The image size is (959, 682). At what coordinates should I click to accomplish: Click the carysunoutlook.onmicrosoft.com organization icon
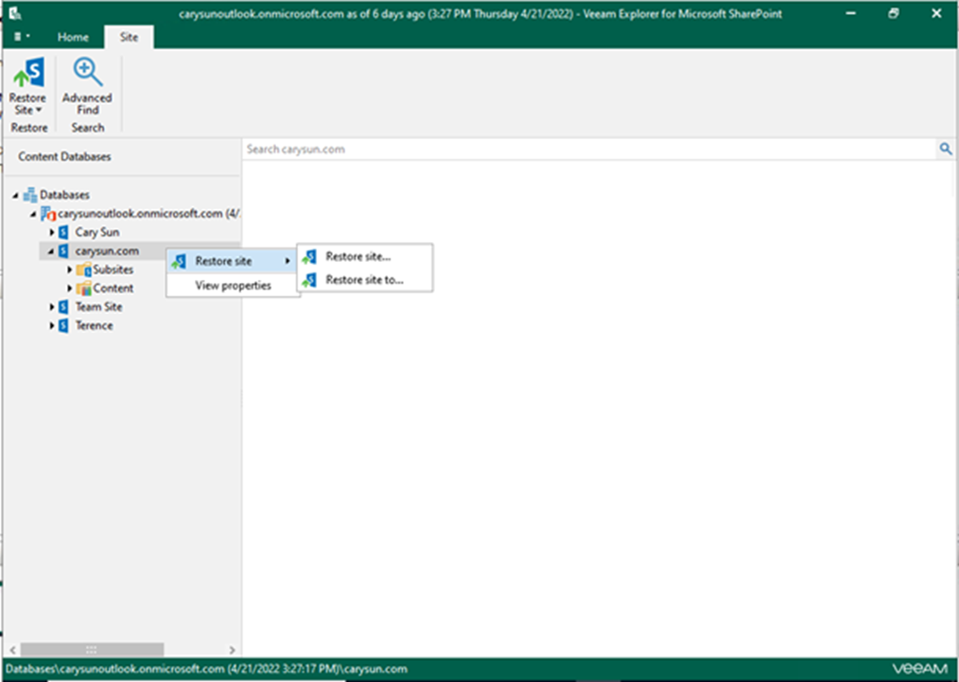pos(48,214)
